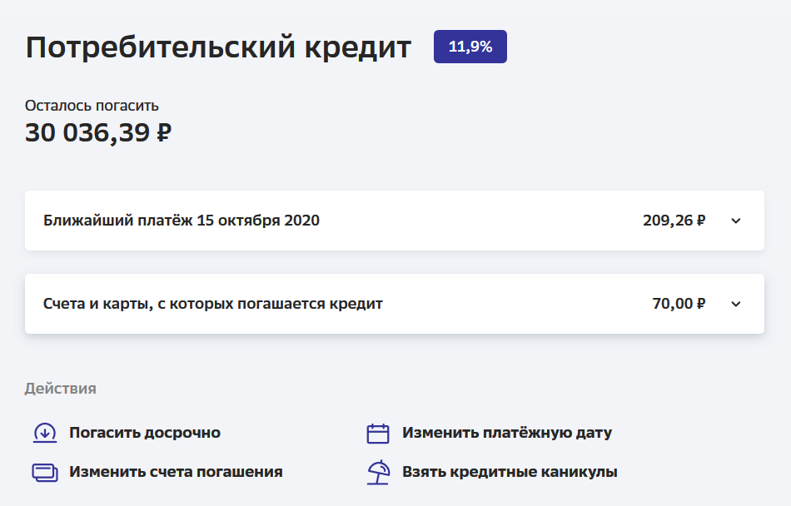Click the Изменить платёжную дату link
The width and height of the screenshot is (791, 506).
tap(507, 433)
